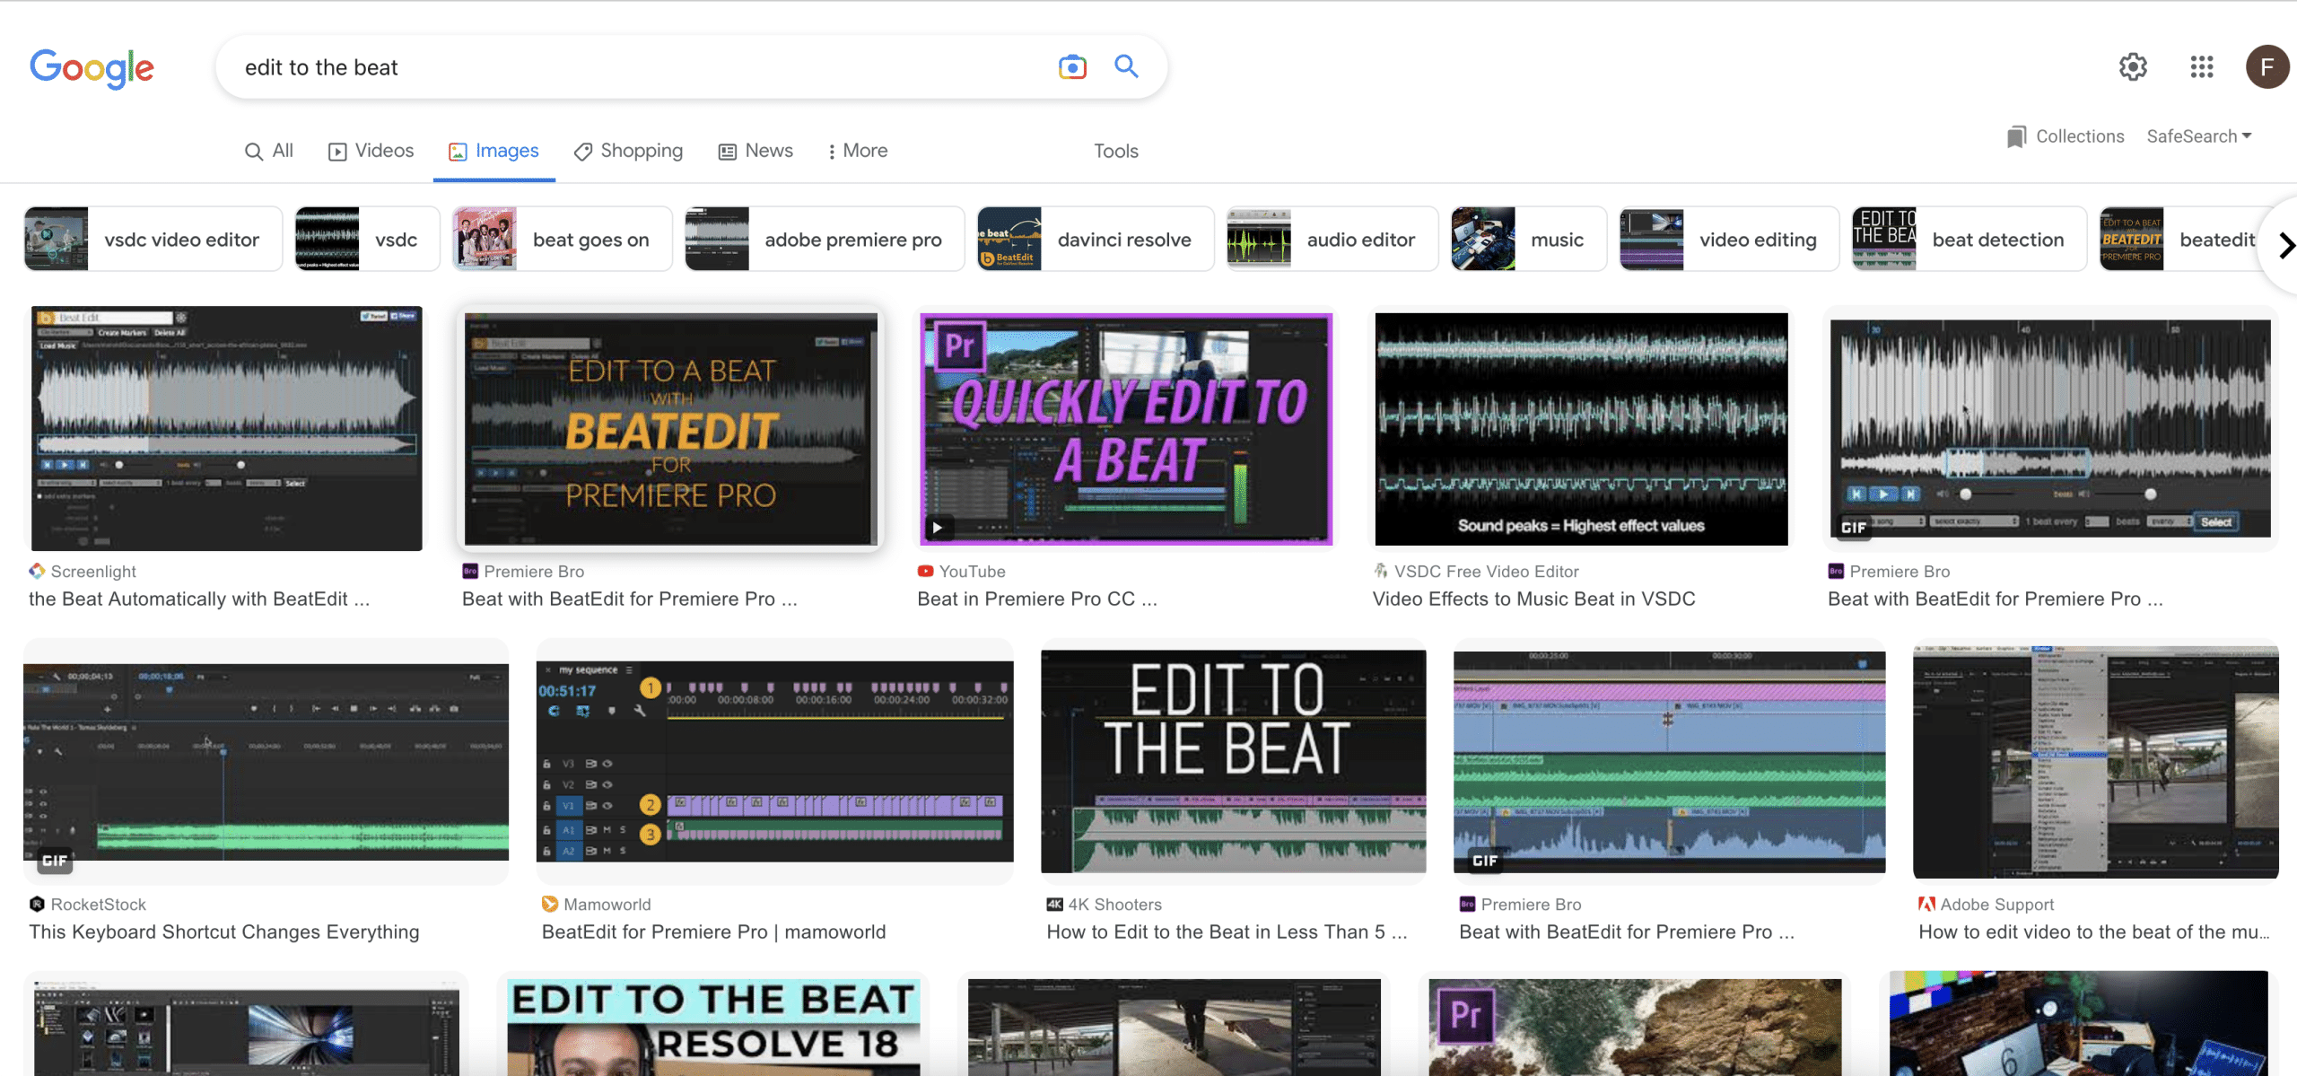This screenshot has height=1076, width=2297.
Task: Open the Premiere Bro blue timeline GIF
Action: pyautogui.click(x=1669, y=761)
